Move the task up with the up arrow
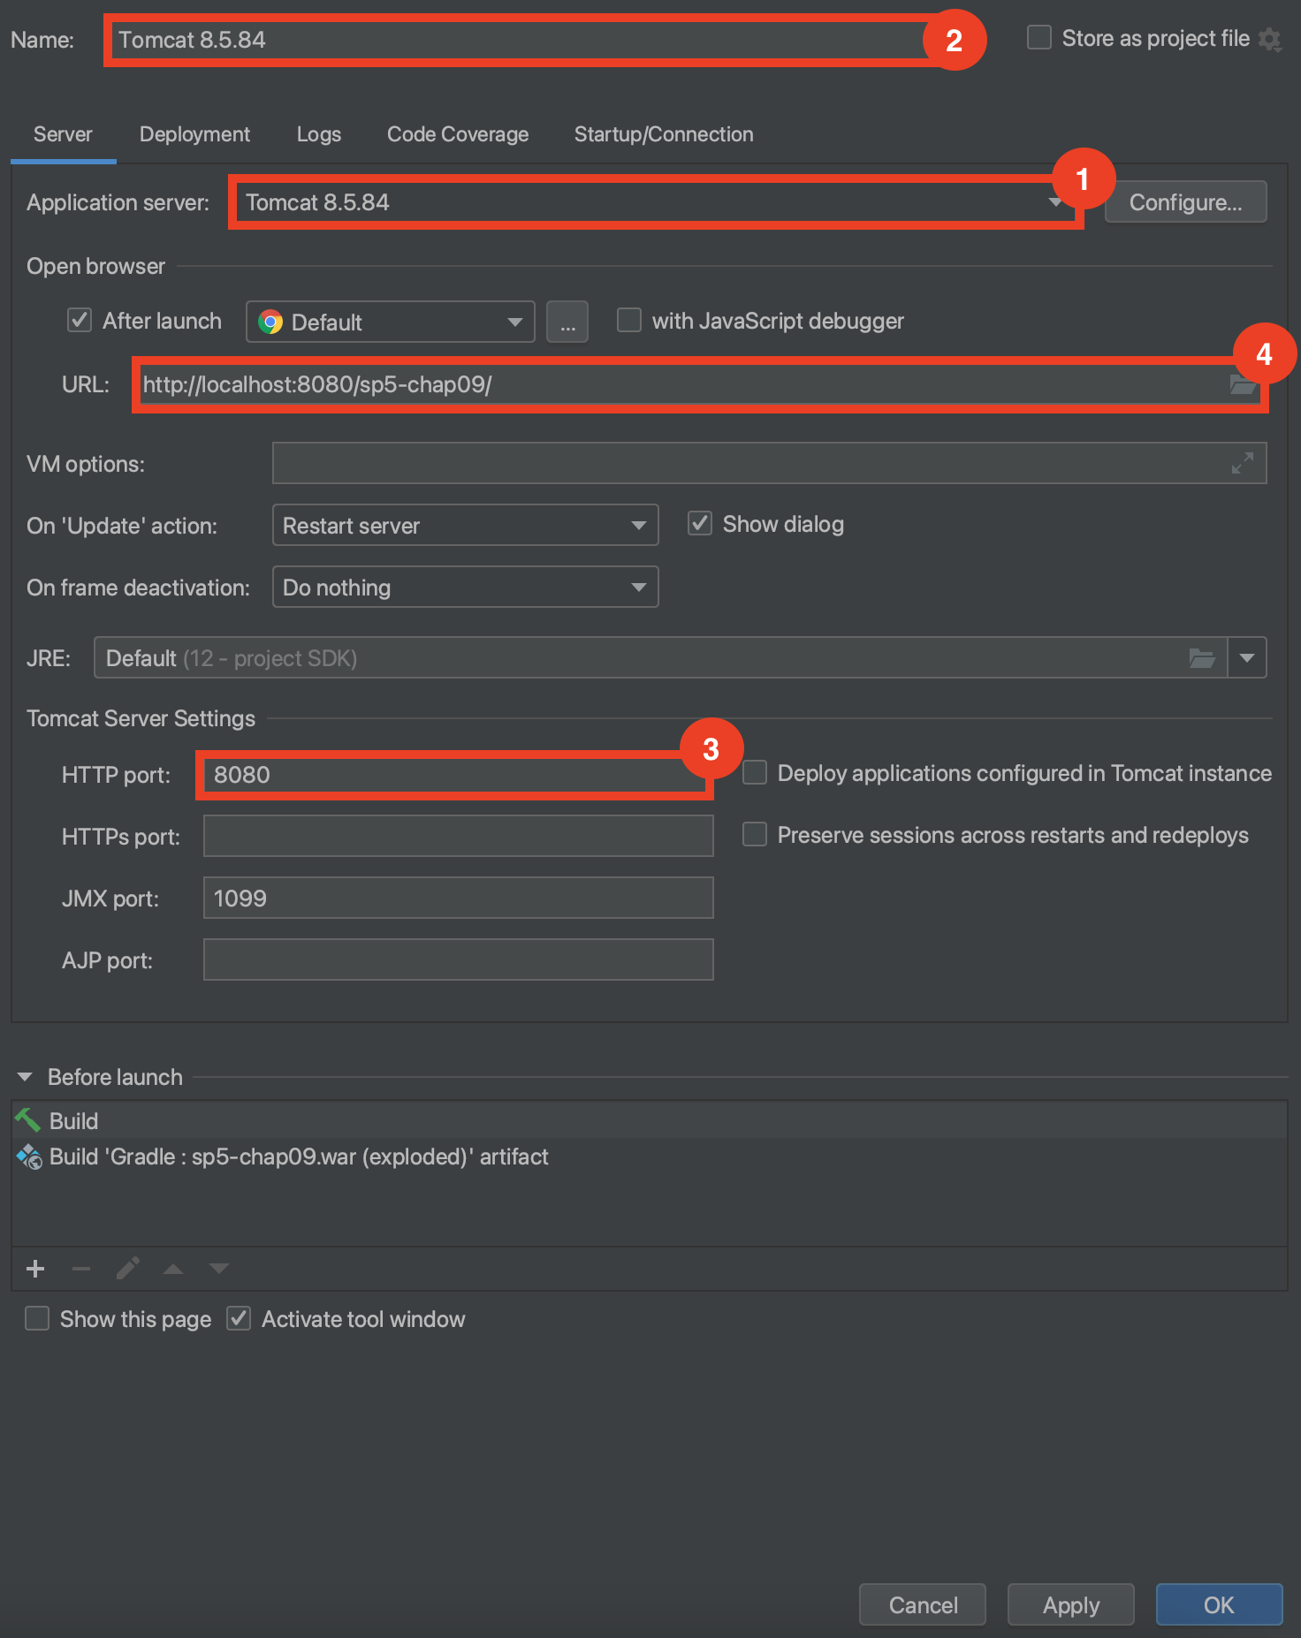Image resolution: width=1301 pixels, height=1638 pixels. pyautogui.click(x=173, y=1269)
